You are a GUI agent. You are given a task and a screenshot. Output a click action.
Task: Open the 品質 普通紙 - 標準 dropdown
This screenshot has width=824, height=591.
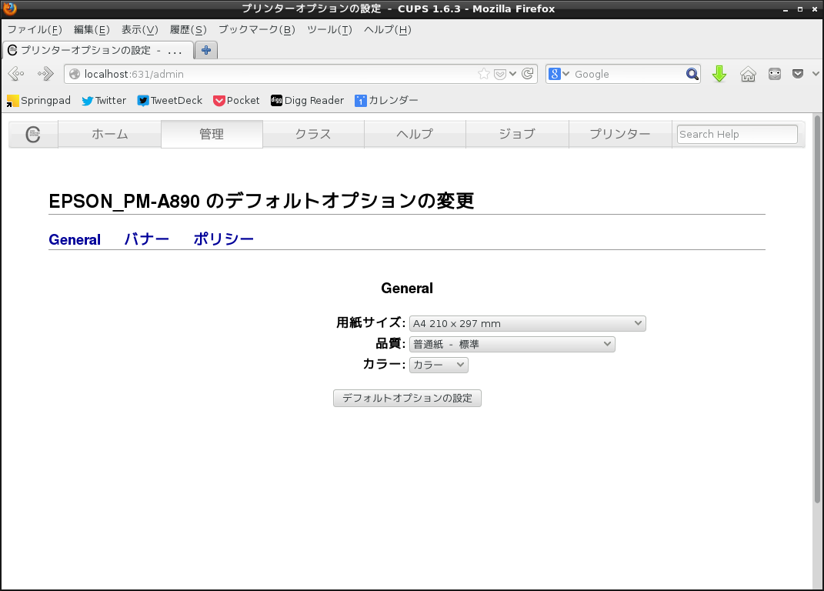512,345
